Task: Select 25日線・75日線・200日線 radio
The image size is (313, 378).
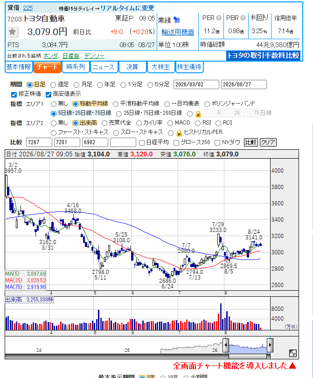Action: click(x=119, y=113)
